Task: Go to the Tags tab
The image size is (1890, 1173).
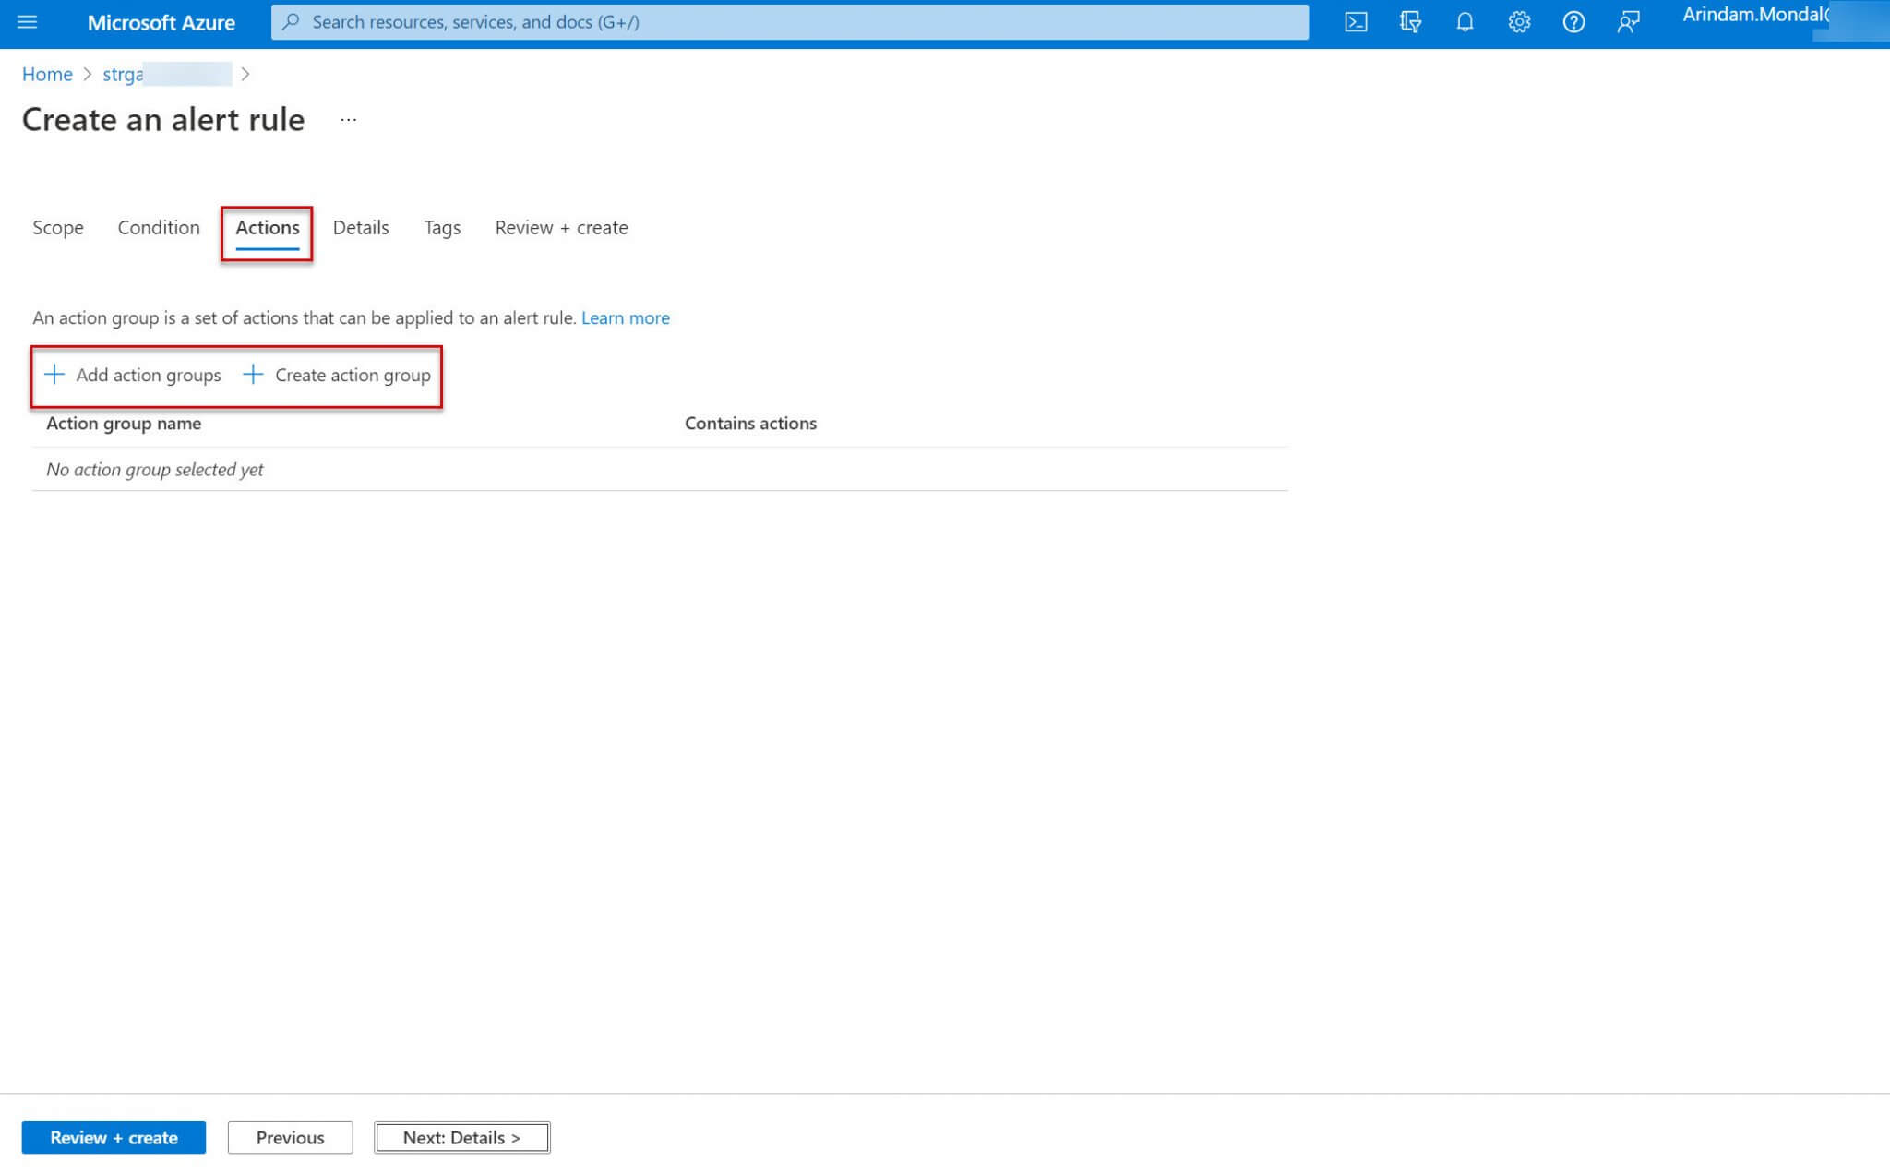Action: pyautogui.click(x=442, y=228)
